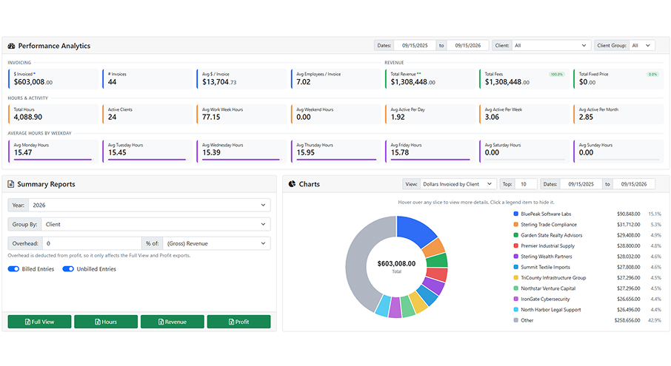This screenshot has height=366, width=671.
Task: Toggle the Unbilled Entries switch
Action: [68, 269]
